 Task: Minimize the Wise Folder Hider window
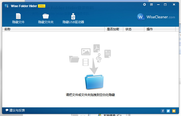[x=158, y=5]
